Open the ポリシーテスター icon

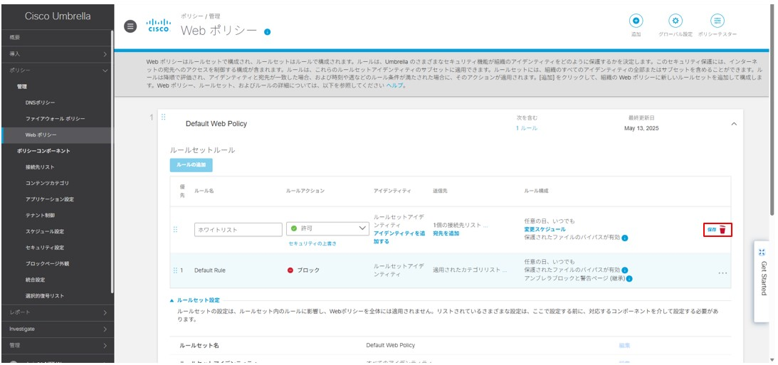717,21
